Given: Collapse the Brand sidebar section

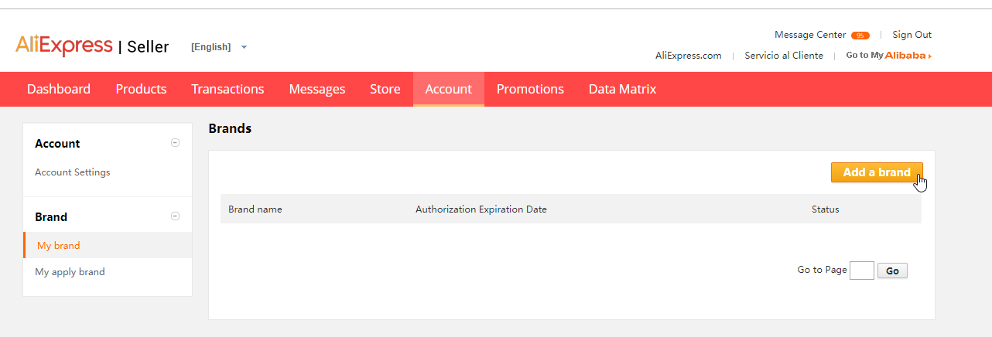Looking at the screenshot, I should 175,216.
